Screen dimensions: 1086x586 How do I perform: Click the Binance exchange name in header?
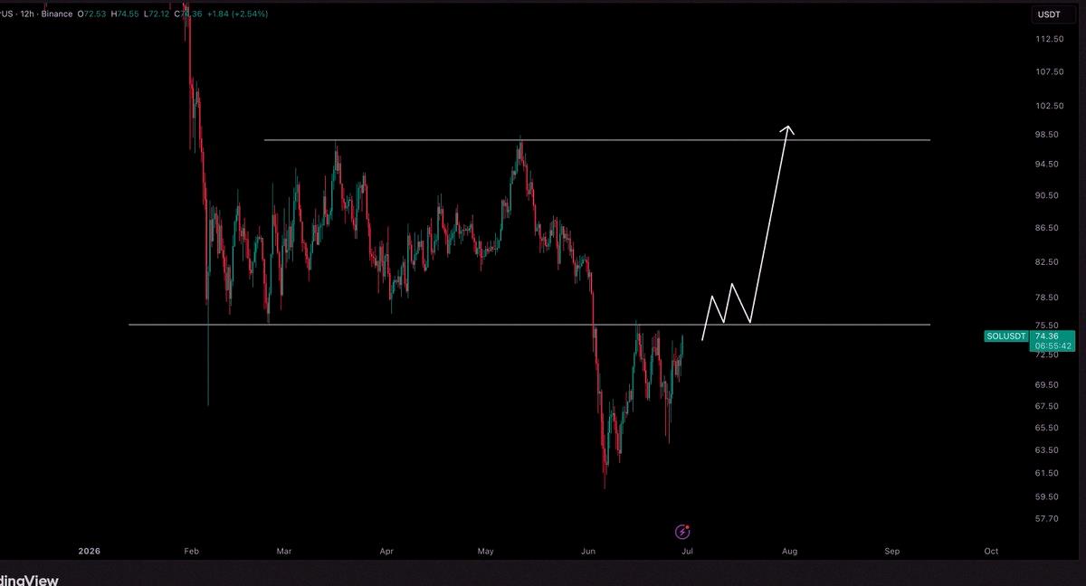point(57,14)
